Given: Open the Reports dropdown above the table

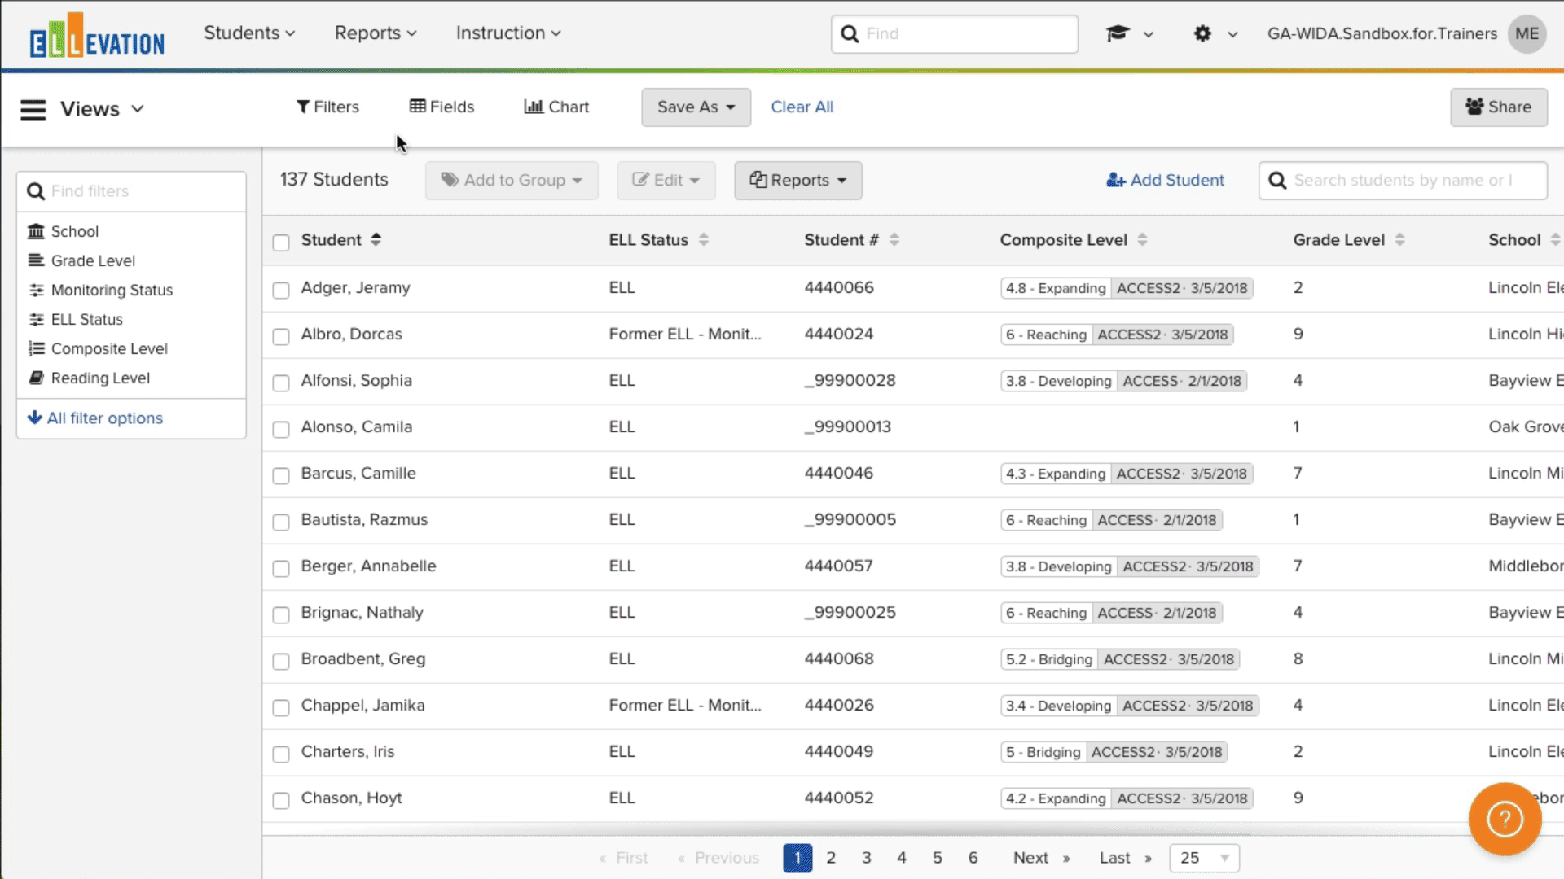Looking at the screenshot, I should click(797, 181).
